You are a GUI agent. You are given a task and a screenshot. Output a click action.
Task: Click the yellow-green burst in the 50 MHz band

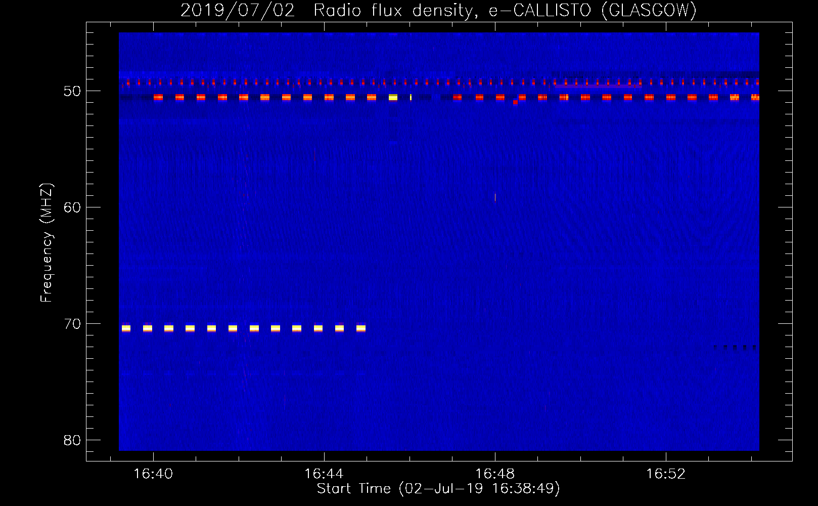[x=393, y=97]
